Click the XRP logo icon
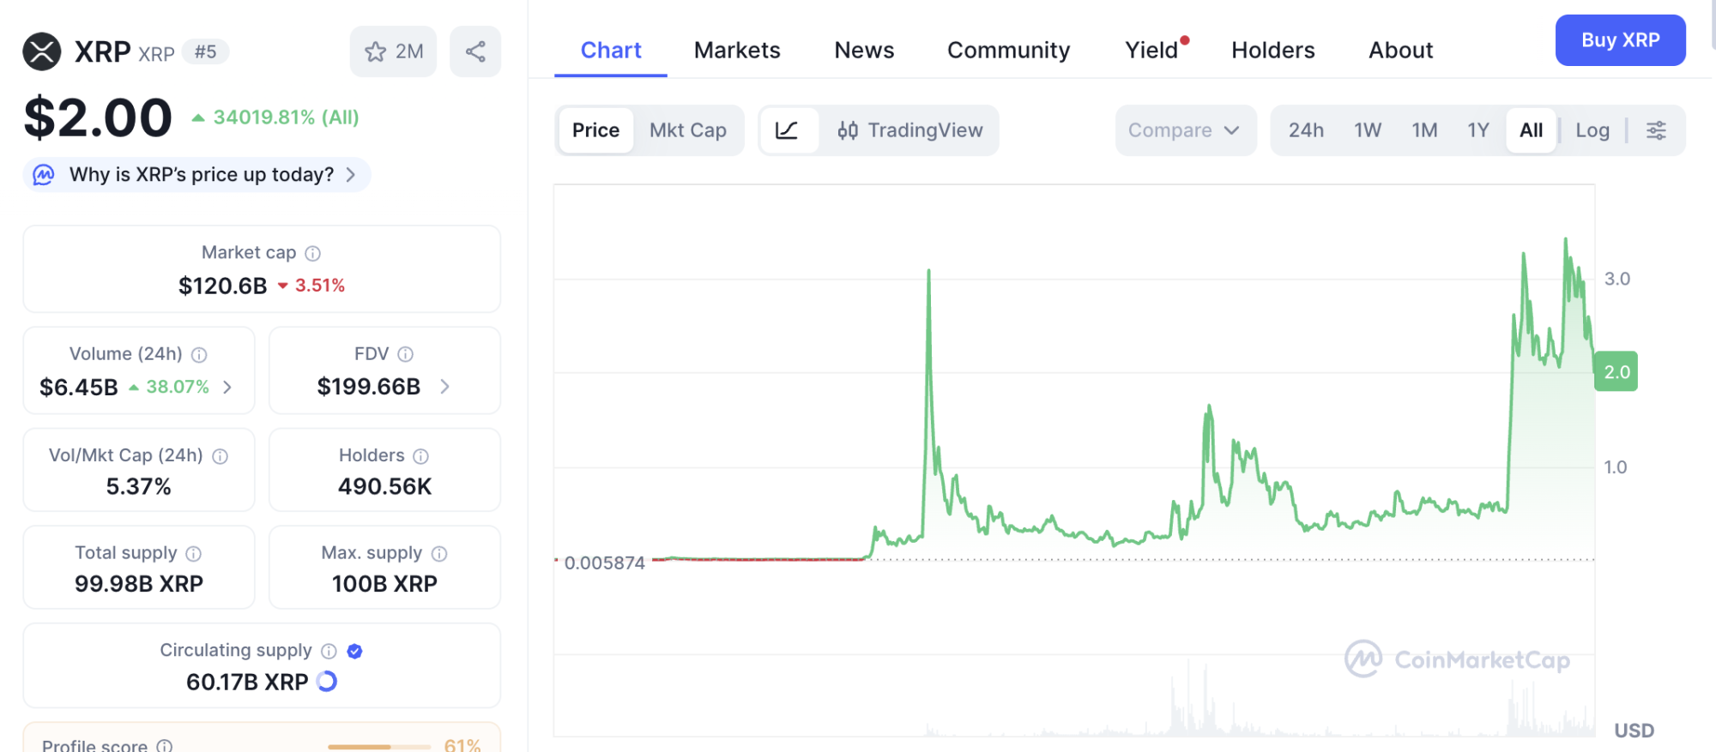The width and height of the screenshot is (1716, 752). tap(42, 51)
